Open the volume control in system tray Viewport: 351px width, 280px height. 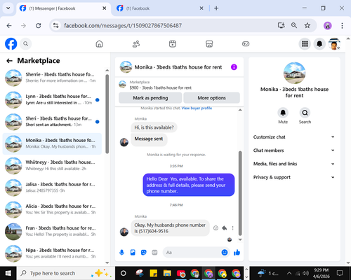[305, 273]
